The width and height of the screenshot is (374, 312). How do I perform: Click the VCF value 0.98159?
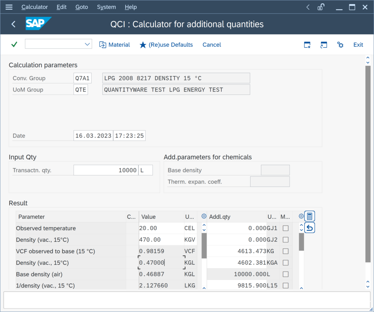click(x=161, y=251)
